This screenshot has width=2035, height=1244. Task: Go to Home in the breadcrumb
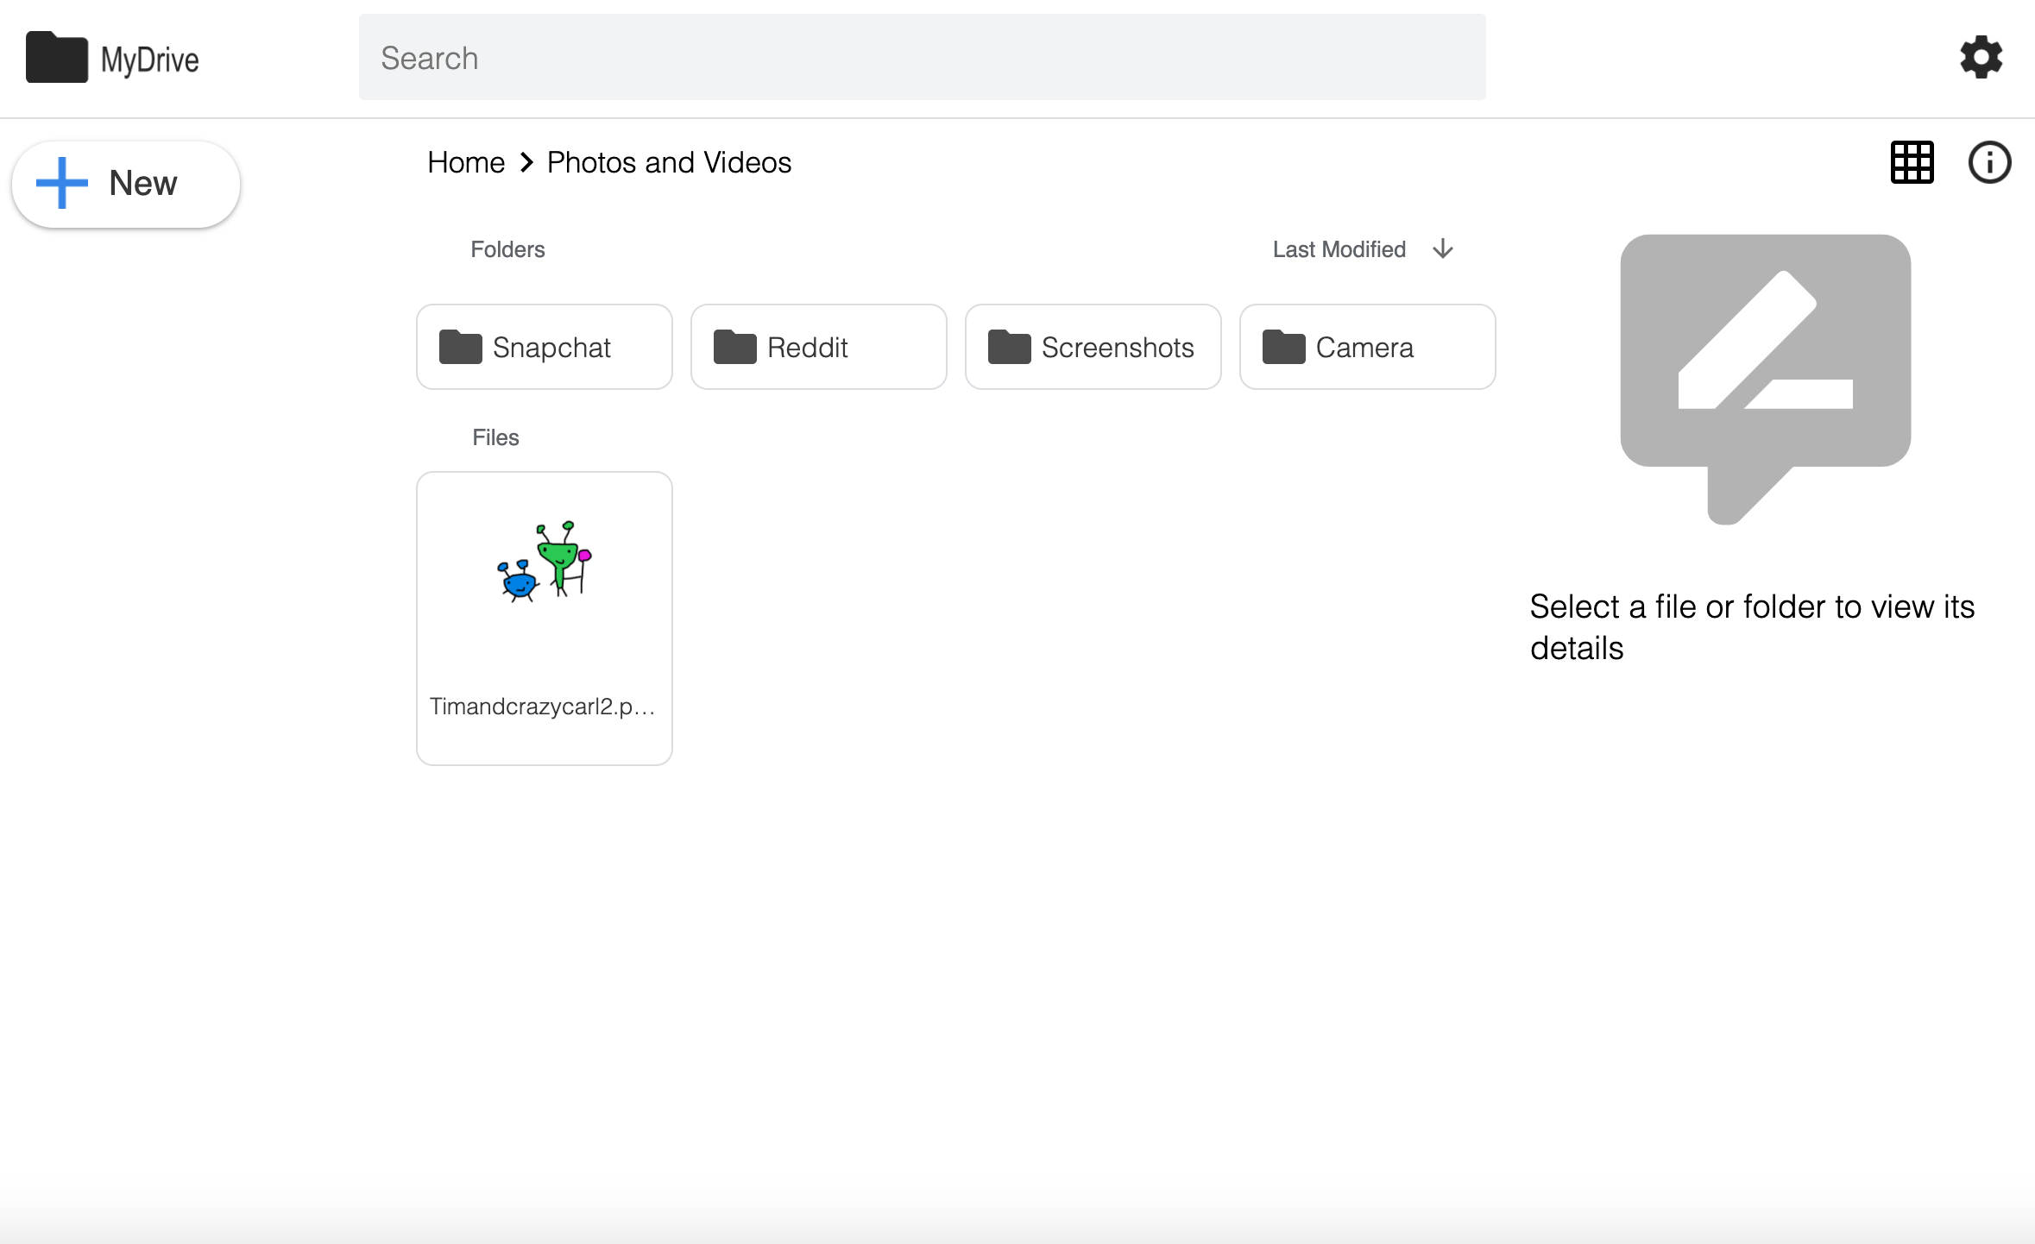(466, 162)
